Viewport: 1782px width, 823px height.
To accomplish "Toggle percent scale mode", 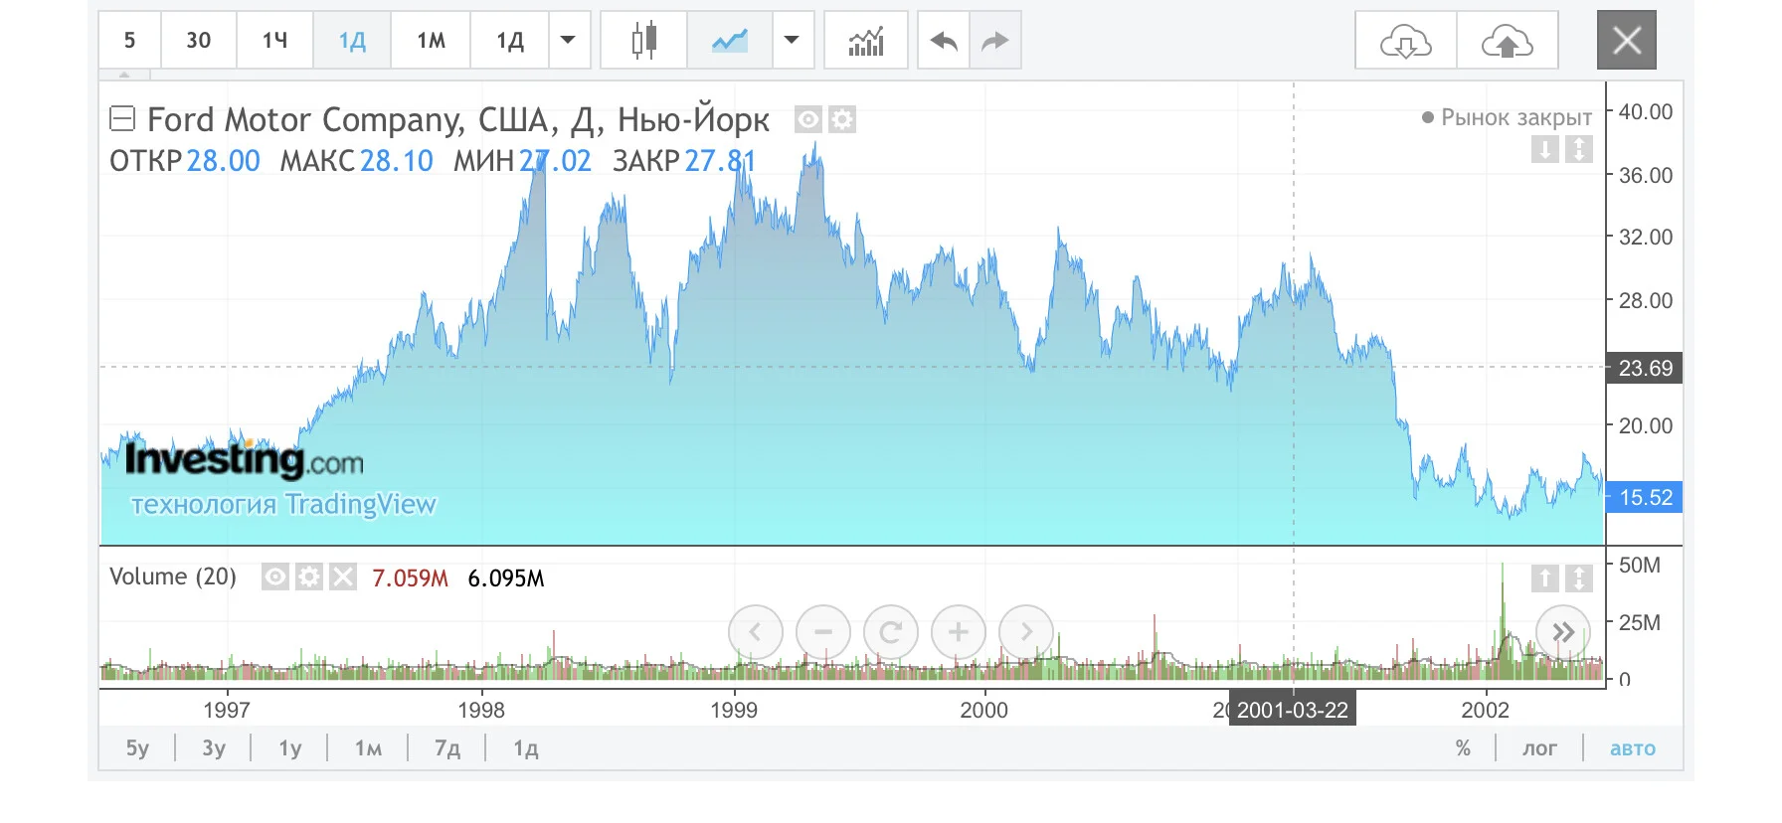I will pyautogui.click(x=1463, y=748).
